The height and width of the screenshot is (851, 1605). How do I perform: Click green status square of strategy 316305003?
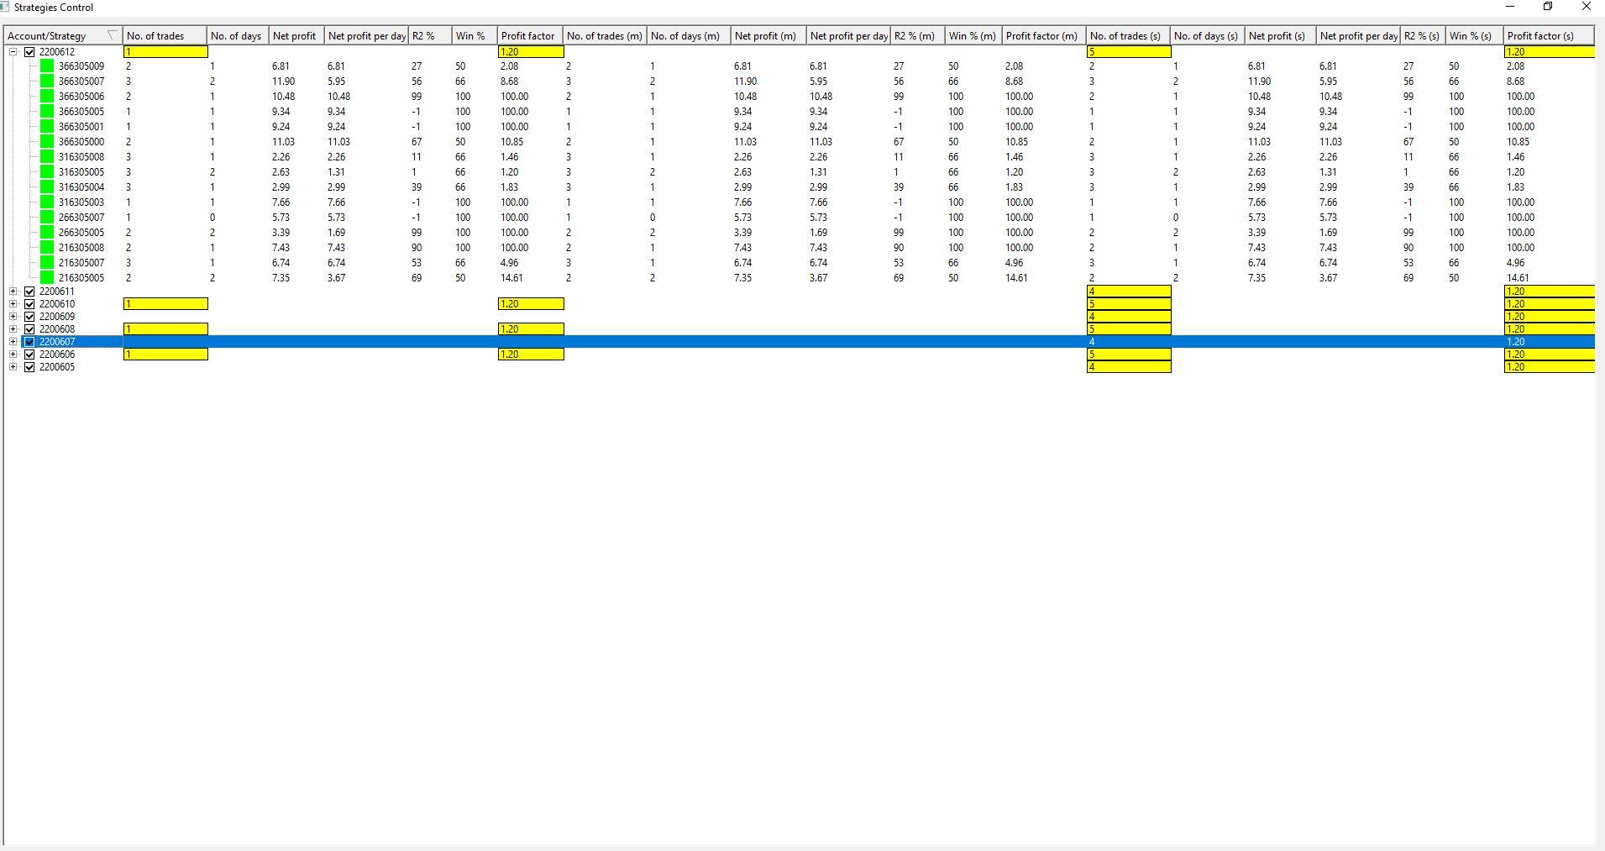point(47,202)
